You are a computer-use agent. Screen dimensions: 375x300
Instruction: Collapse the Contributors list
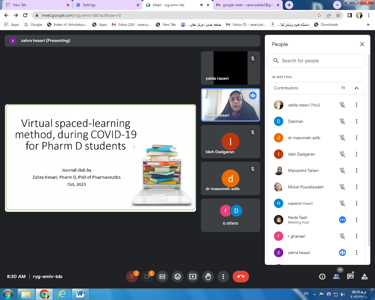pos(357,88)
